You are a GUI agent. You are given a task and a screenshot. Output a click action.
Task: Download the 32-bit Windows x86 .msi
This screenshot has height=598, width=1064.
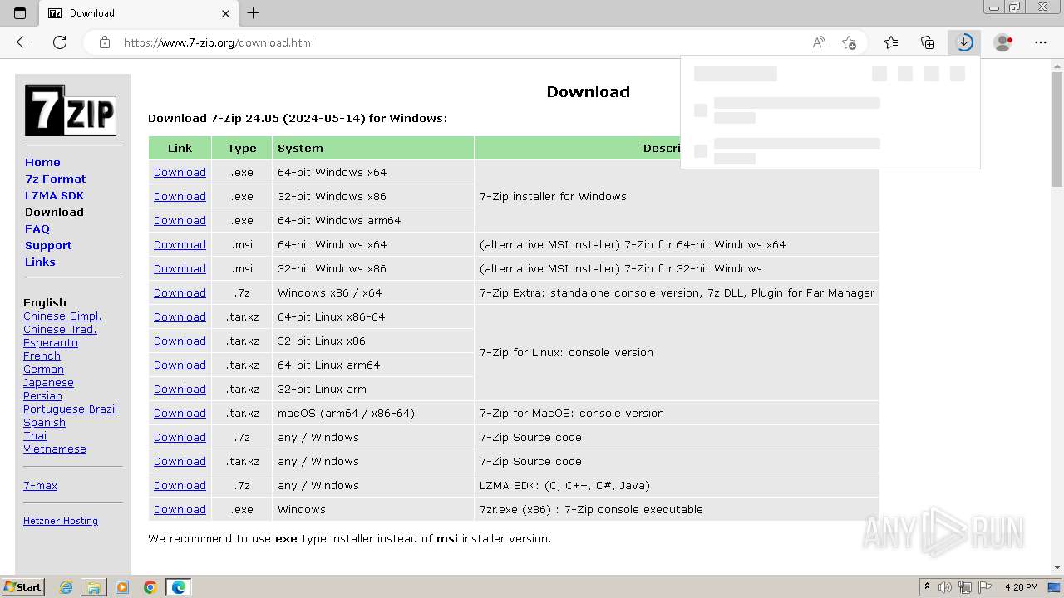coord(180,268)
